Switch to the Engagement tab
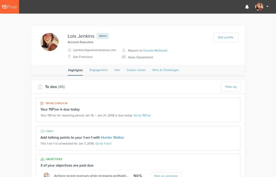This screenshot has height=177, width=276. coord(98,70)
